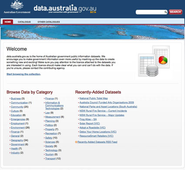Click the reef banner image

point(92,32)
